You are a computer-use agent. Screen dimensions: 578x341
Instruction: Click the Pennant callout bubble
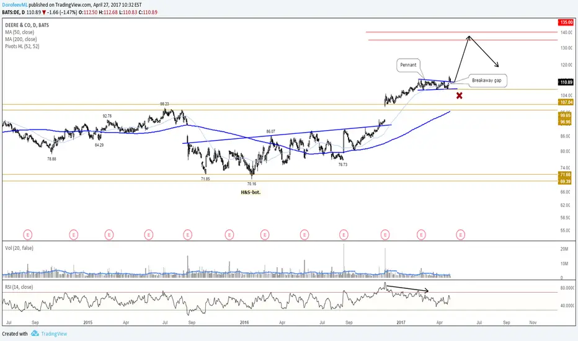click(408, 65)
